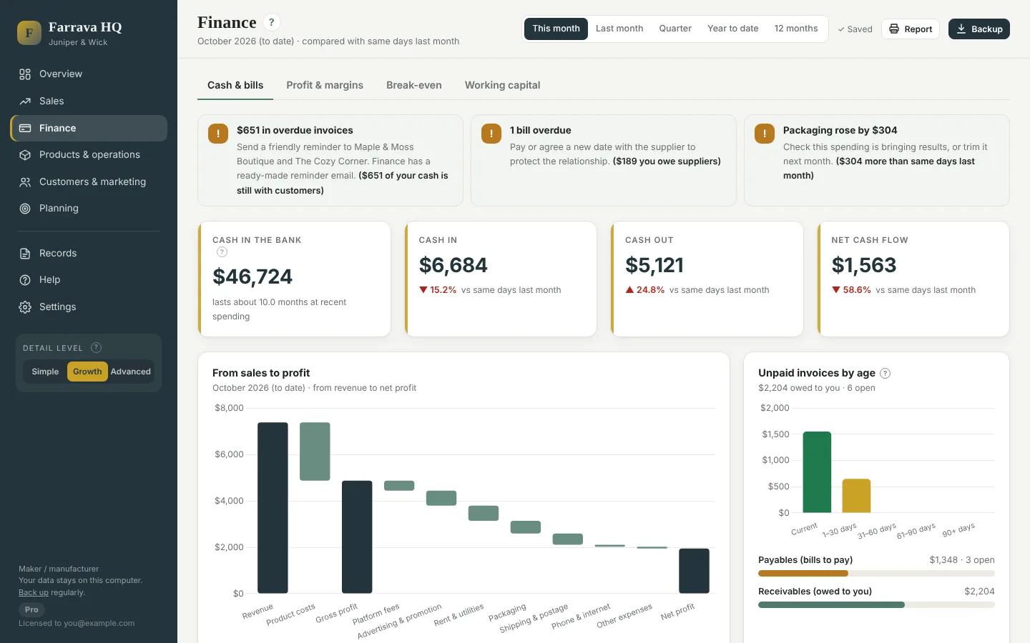1030x643 pixels.
Task: Click the Backup button
Action: 979,29
